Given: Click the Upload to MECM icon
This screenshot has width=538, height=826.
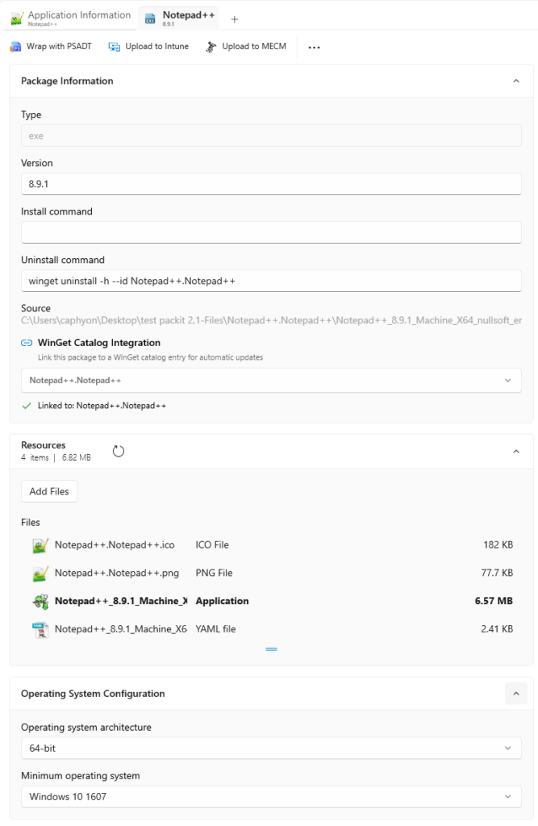Looking at the screenshot, I should 211,47.
